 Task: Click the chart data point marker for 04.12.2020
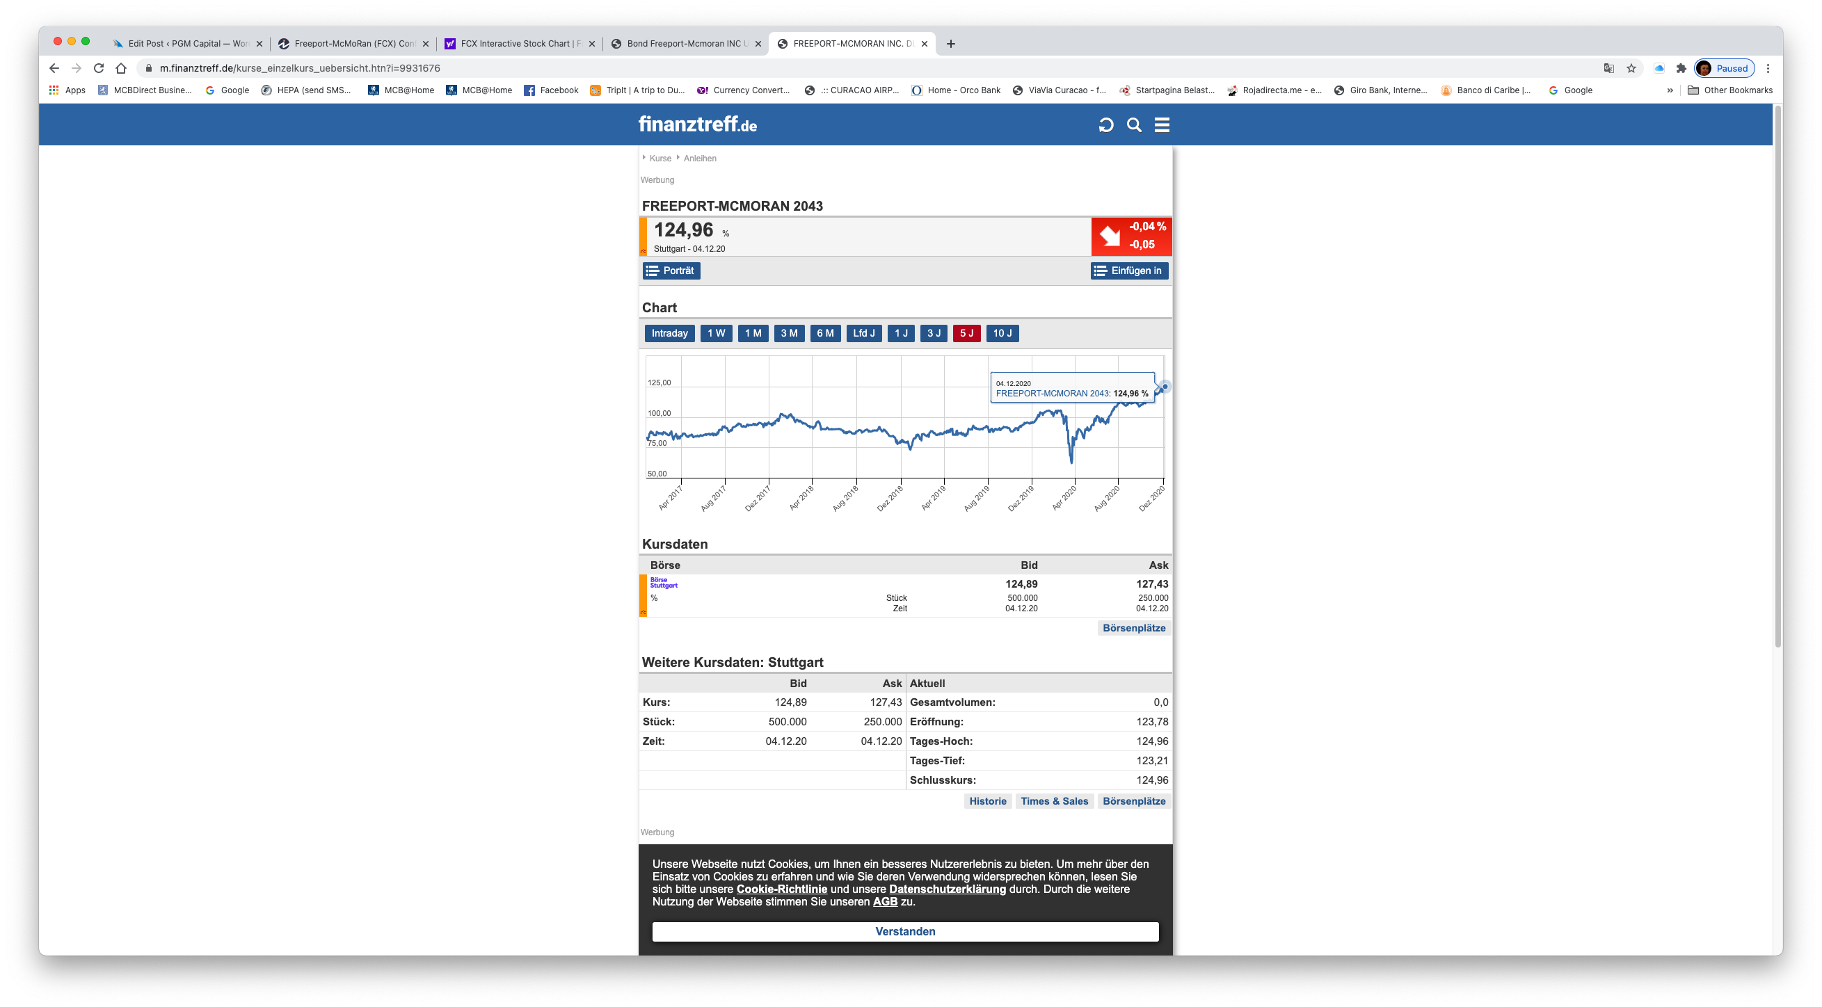1164,387
